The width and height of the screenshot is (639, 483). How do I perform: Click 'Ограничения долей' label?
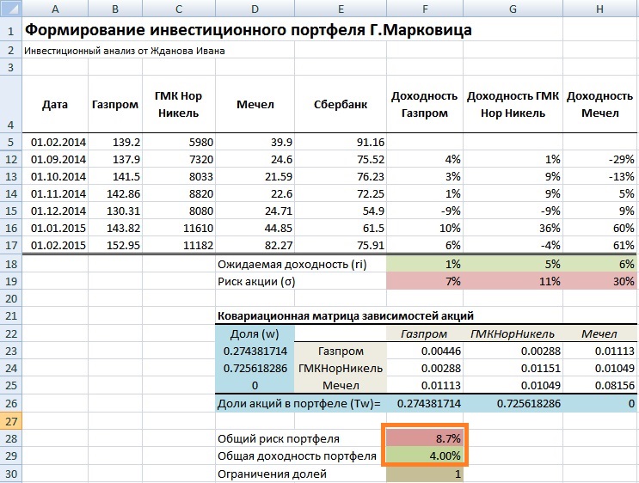pos(273,474)
